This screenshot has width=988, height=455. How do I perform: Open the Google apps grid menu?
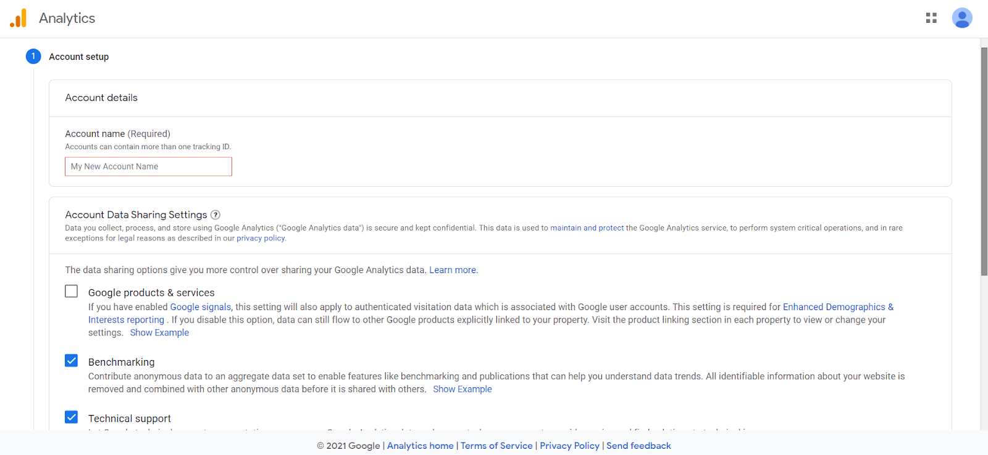(931, 18)
